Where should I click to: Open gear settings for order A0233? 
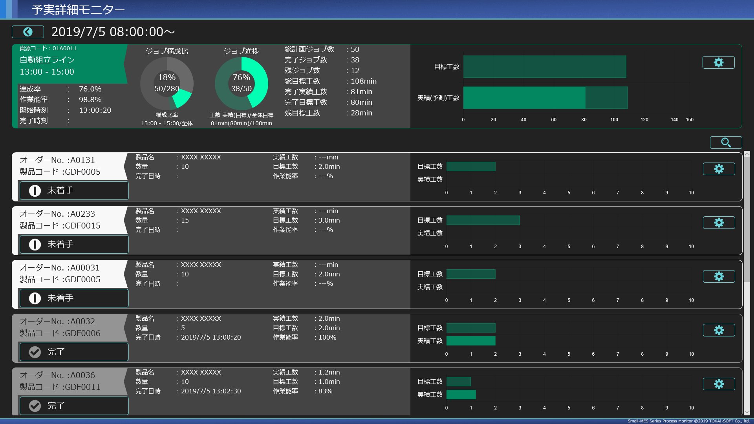tap(719, 223)
